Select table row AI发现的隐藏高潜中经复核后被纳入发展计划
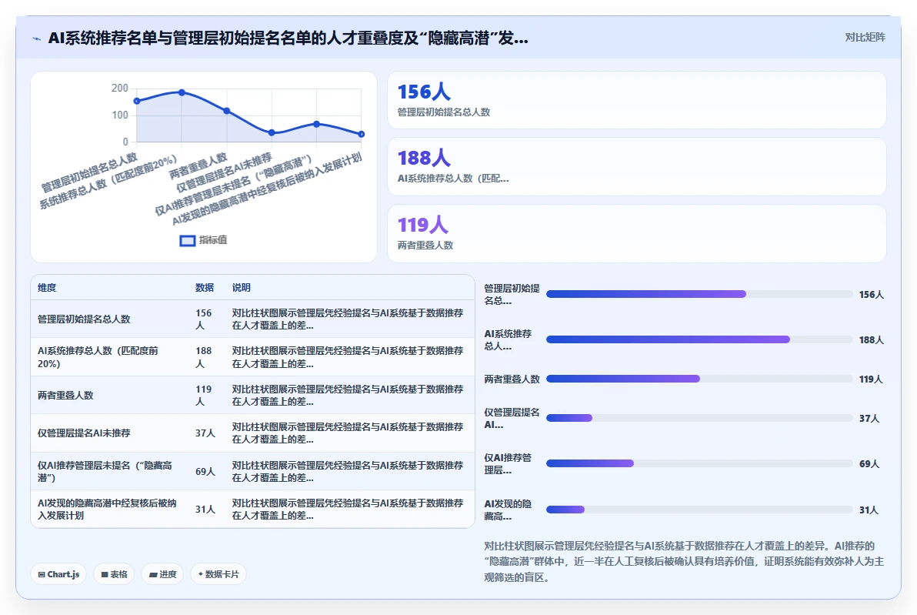The image size is (917, 615). [x=252, y=509]
